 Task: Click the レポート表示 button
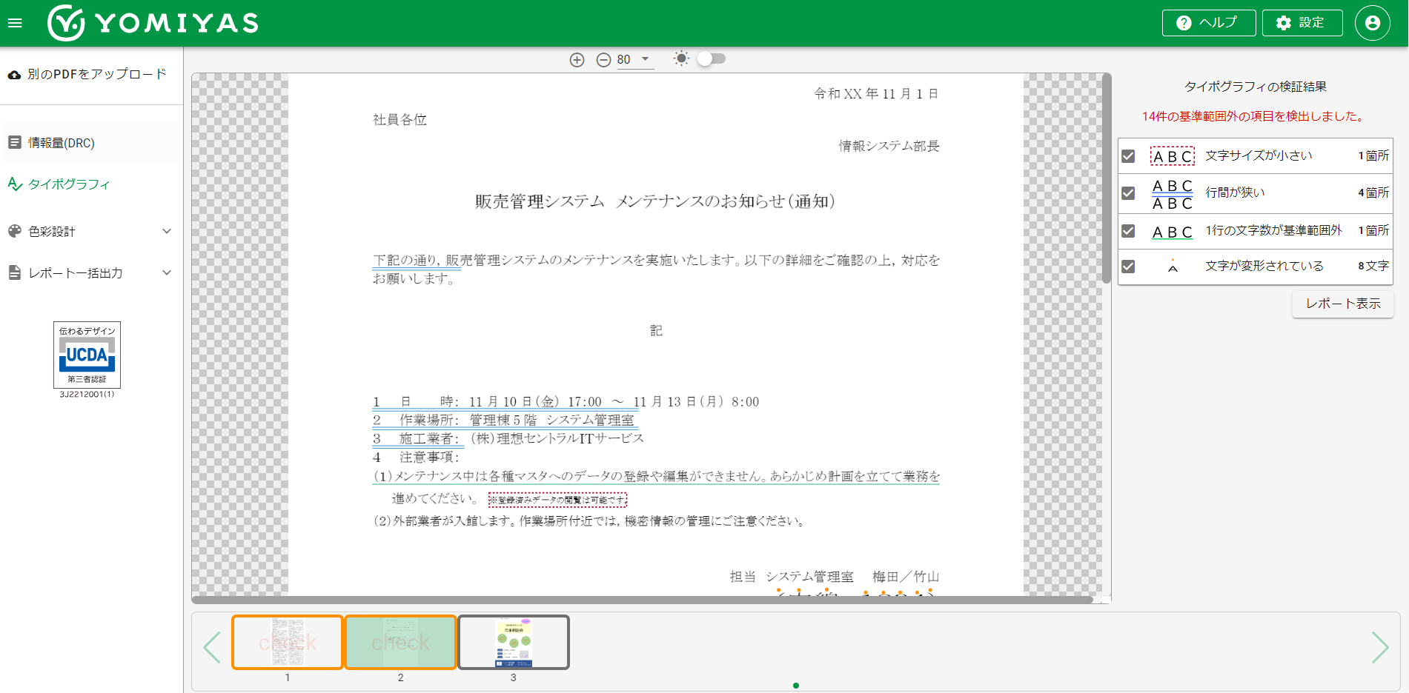pos(1342,304)
